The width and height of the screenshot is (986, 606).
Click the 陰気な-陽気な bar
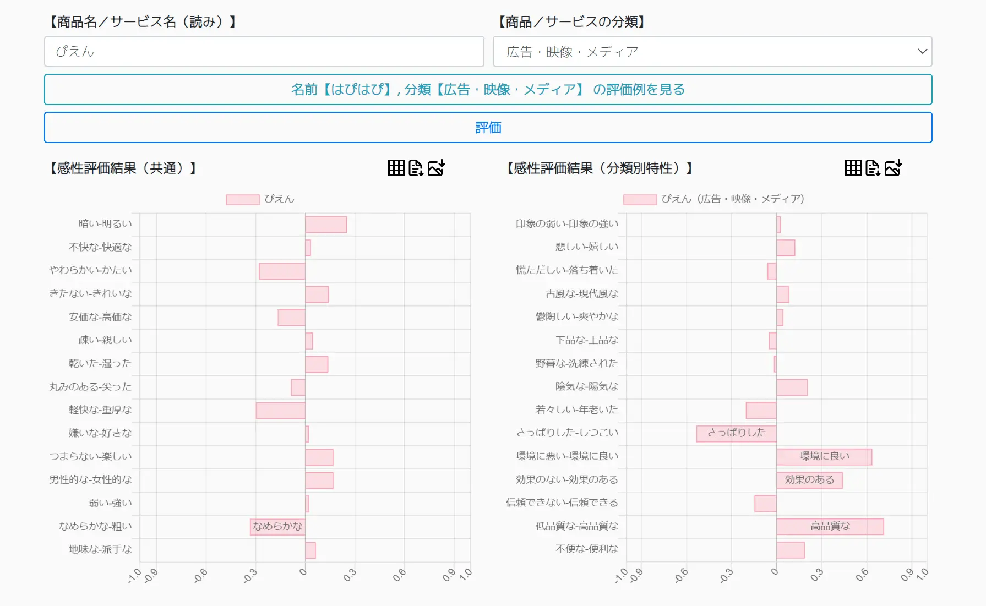(792, 387)
